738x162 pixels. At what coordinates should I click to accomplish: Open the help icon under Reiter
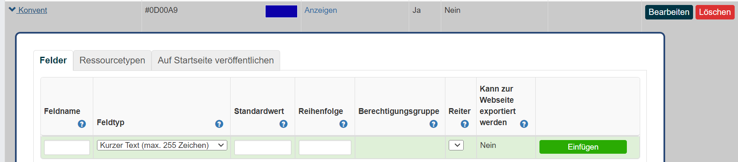(465, 124)
